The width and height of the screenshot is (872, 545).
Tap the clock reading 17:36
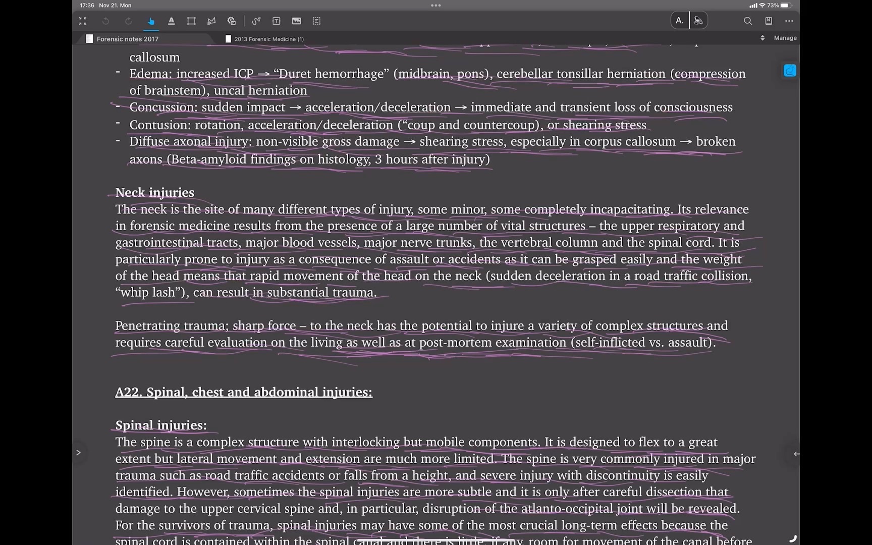[87, 6]
